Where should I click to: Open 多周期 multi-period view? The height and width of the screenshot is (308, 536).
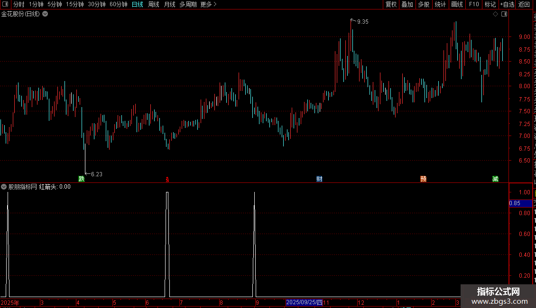point(188,4)
